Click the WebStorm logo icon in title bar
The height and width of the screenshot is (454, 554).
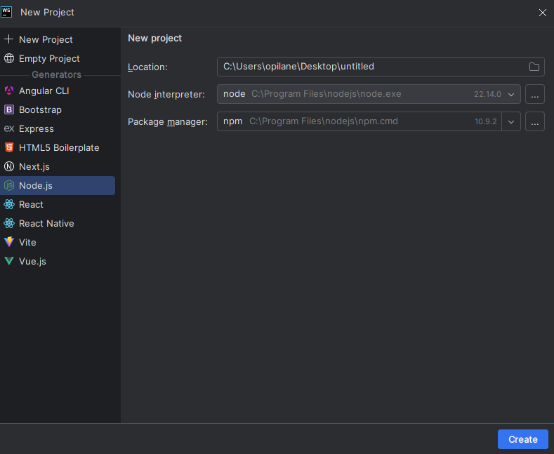6,12
